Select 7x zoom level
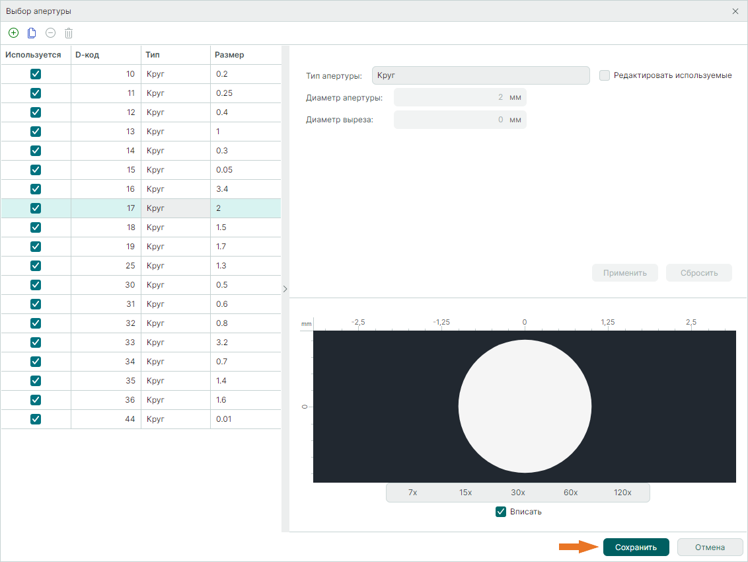748x562 pixels. [413, 493]
